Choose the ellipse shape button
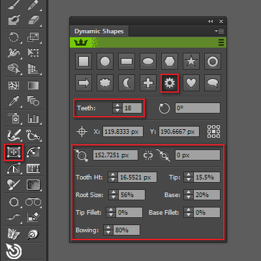This screenshot has height=261, width=261. 148,61
